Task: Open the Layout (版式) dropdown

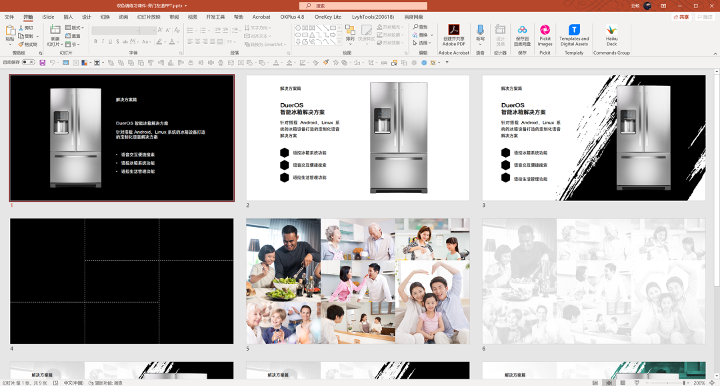Action: point(75,28)
